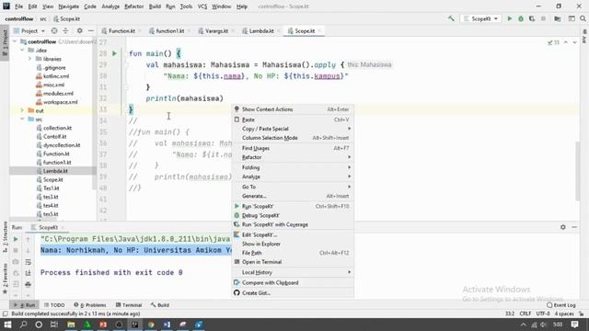Screen dimensions: 589x331
Task: Open the Terminal tool window
Action: point(129,305)
